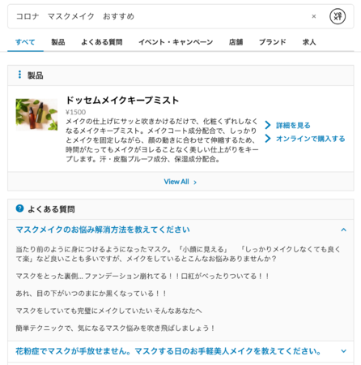Expand the 花粉症でマスク question chevron

coord(343,351)
